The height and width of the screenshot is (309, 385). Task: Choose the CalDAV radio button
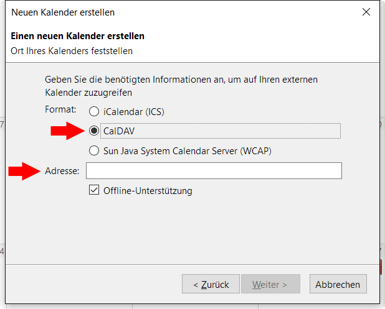click(94, 131)
